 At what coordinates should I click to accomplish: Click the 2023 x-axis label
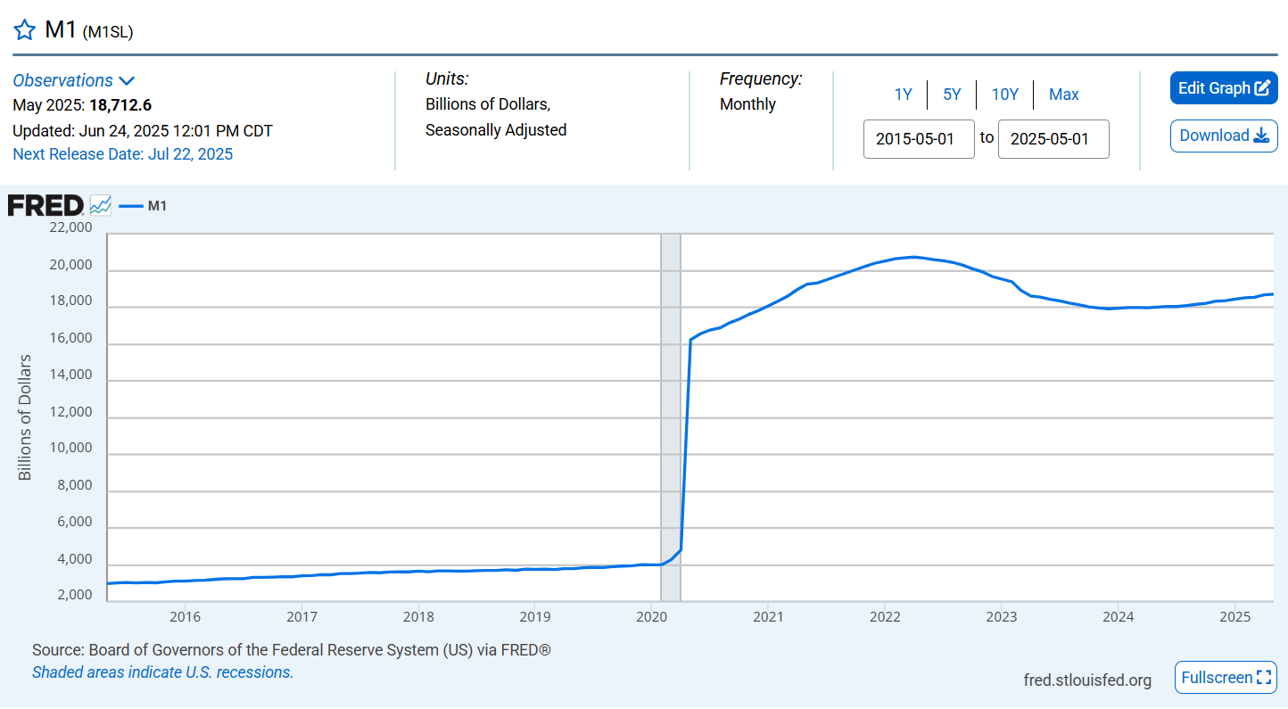tap(1002, 616)
